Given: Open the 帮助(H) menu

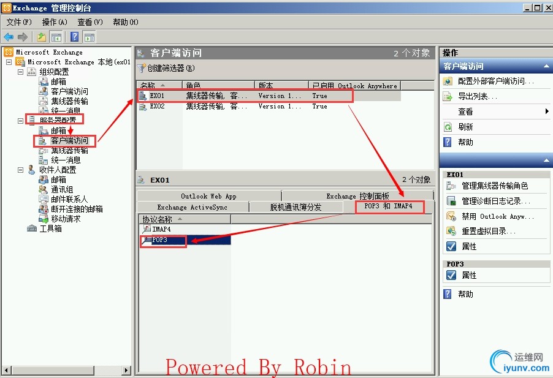Looking at the screenshot, I should [x=126, y=22].
